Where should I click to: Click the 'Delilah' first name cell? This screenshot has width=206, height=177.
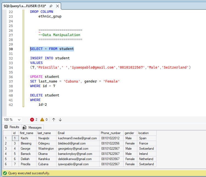click(x=28, y=159)
